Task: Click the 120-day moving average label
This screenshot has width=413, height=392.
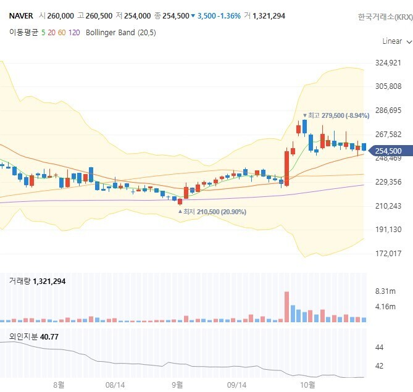Action: tap(74, 32)
